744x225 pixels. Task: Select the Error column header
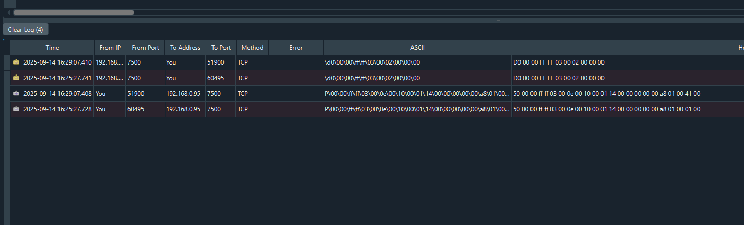296,47
